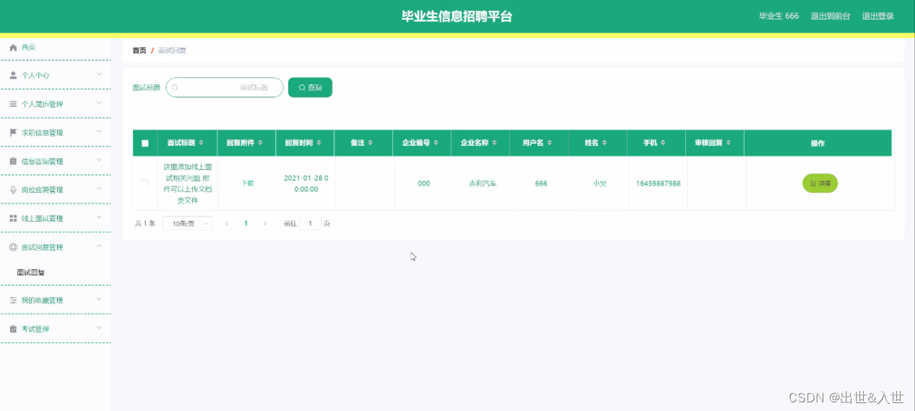Expand 求职信息管理 menu chevron

click(x=99, y=131)
